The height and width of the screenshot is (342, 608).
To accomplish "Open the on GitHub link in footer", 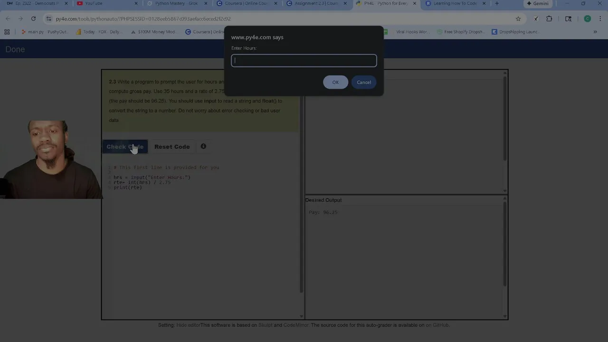I will [x=437, y=325].
